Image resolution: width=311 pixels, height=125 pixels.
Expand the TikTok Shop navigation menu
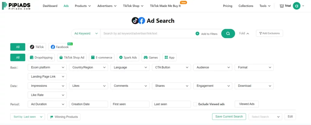coord(133,6)
